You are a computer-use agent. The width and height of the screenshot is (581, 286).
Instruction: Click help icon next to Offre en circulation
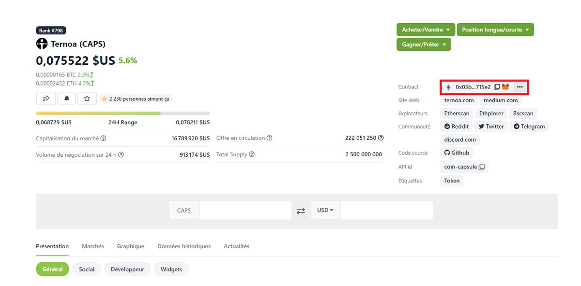(x=270, y=138)
